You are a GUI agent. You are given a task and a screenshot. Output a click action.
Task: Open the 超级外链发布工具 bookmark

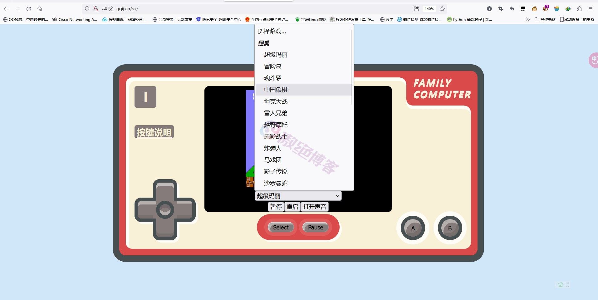352,19
